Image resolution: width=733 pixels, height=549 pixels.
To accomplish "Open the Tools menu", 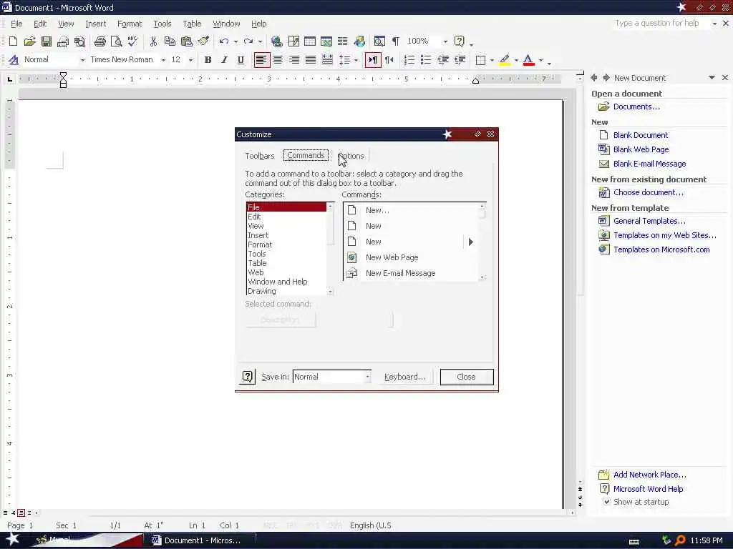I will (x=162, y=24).
